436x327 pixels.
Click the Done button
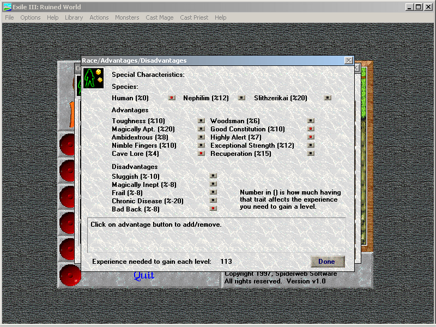328,262
